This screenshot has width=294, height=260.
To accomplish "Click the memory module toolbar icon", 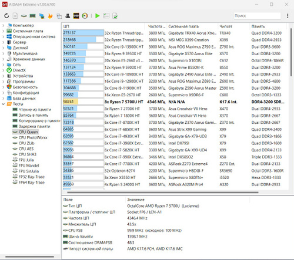I will click(x=32, y=16).
